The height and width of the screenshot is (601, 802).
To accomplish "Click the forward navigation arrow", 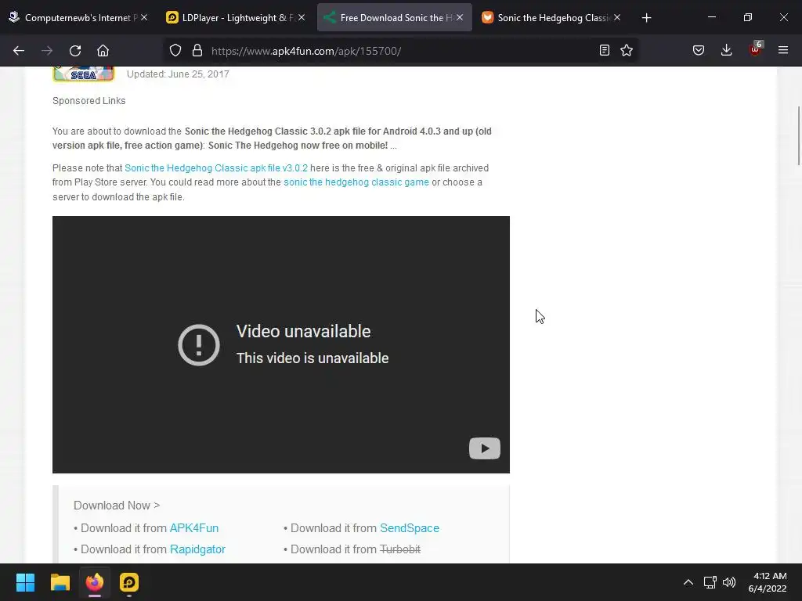I will pos(47,51).
